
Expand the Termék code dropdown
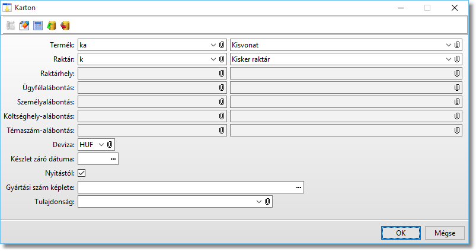coord(213,45)
